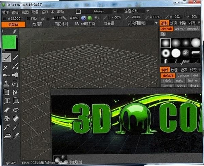The height and width of the screenshot is (166, 204).
Task: Switch to the UV-set映射间 tab
Action: coord(85,24)
